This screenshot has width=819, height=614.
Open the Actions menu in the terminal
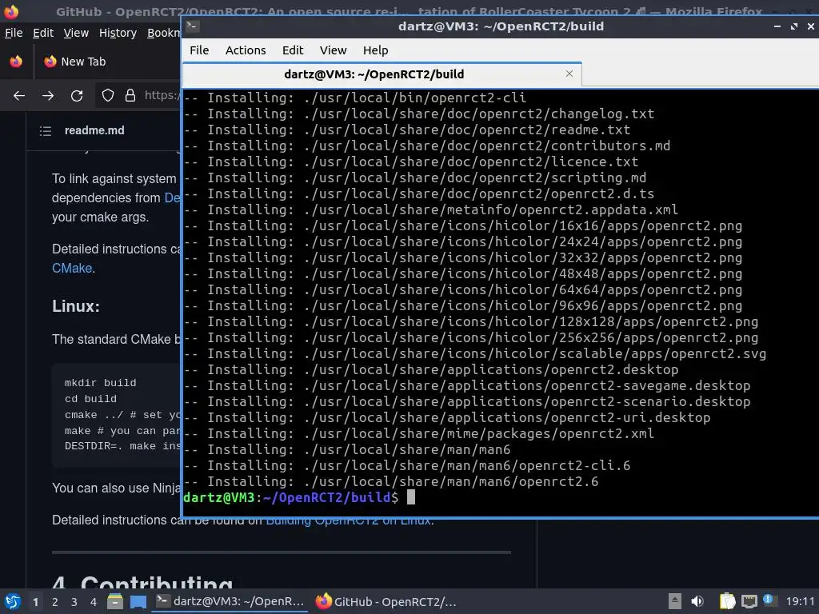click(x=246, y=50)
